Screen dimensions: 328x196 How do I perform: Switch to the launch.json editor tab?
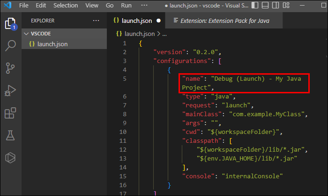(x=136, y=21)
